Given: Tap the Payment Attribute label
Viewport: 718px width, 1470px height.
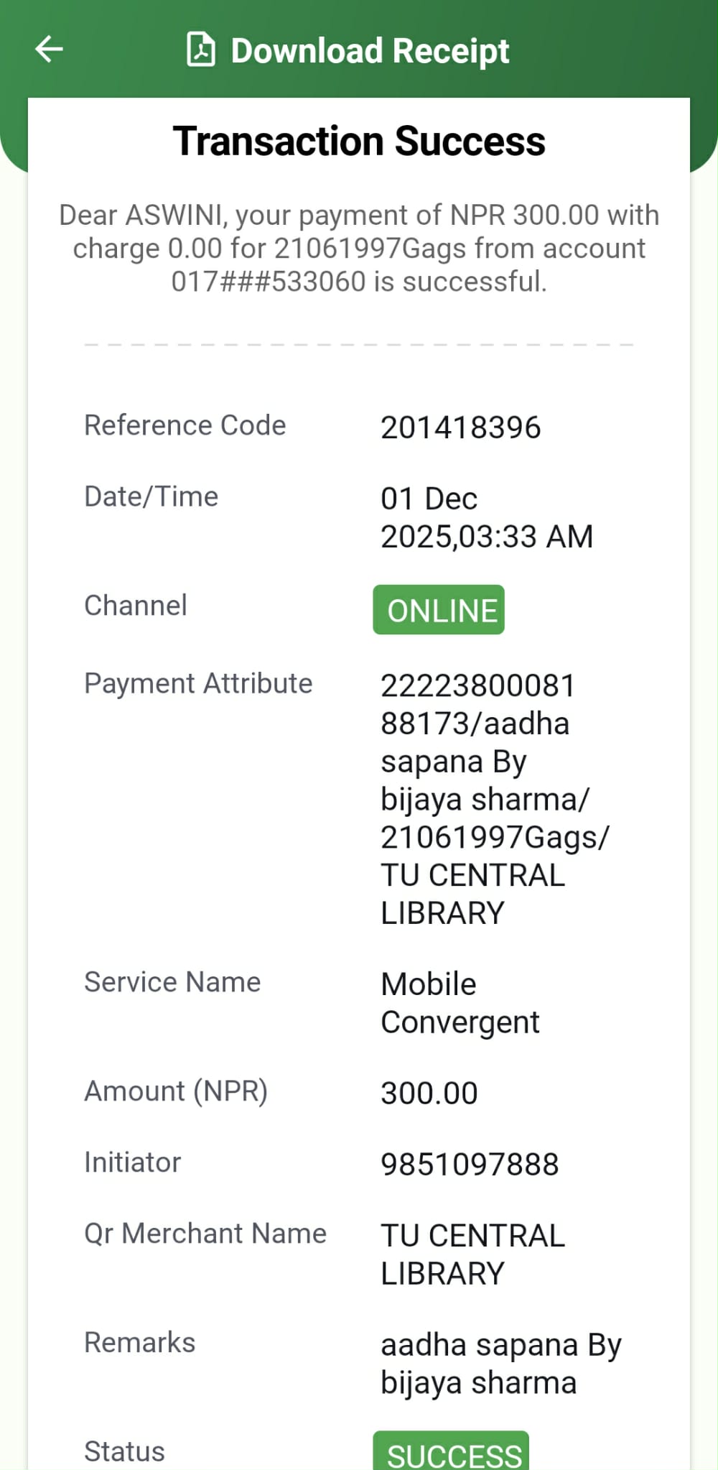Looking at the screenshot, I should [198, 683].
